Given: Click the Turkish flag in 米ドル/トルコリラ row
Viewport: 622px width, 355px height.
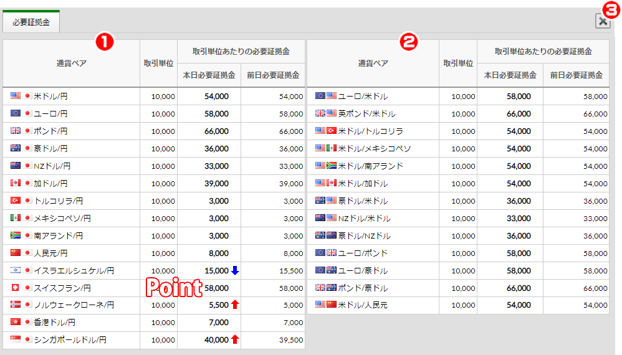Looking at the screenshot, I should [x=332, y=131].
